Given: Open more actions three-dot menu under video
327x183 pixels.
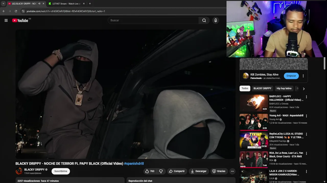Looking at the screenshot, I should click(232, 171).
